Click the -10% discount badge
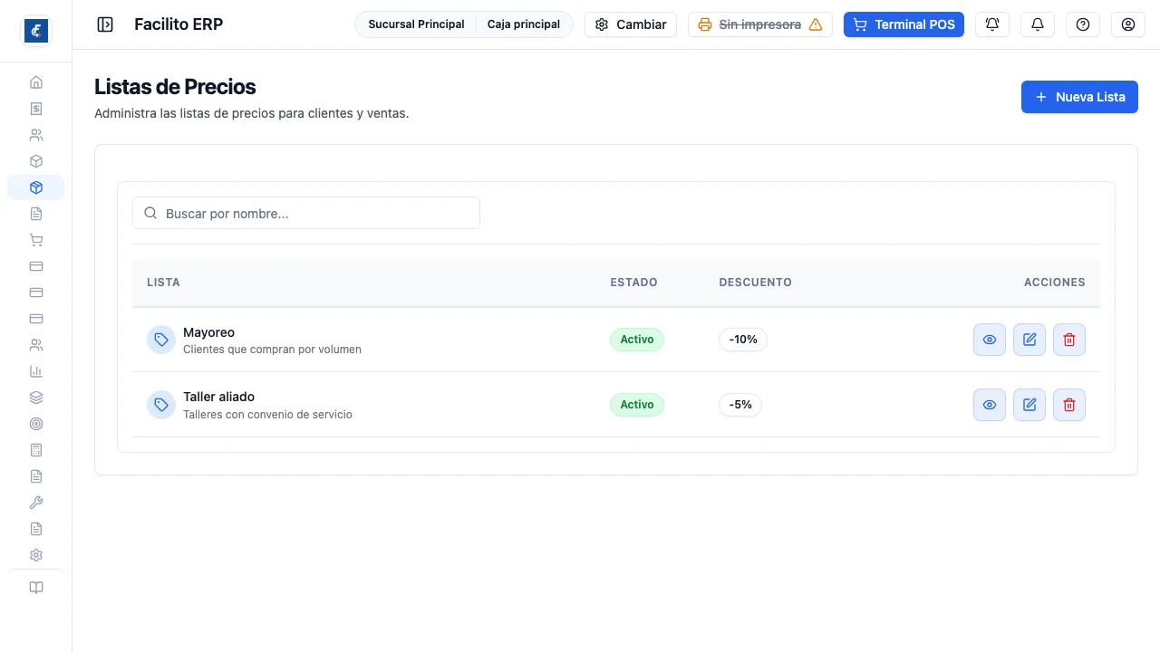 (x=743, y=340)
